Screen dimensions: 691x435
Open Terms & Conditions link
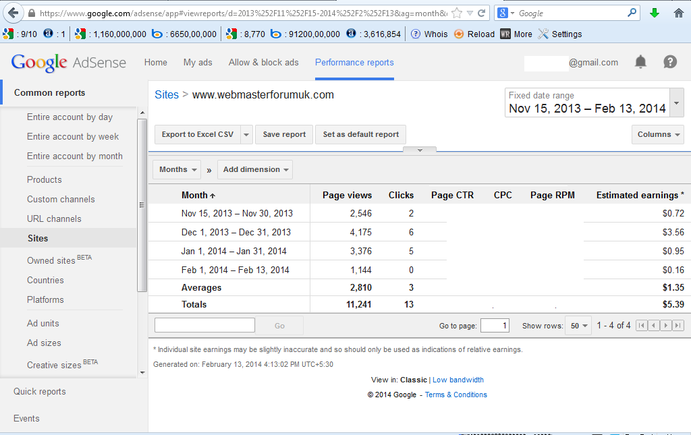(x=455, y=395)
